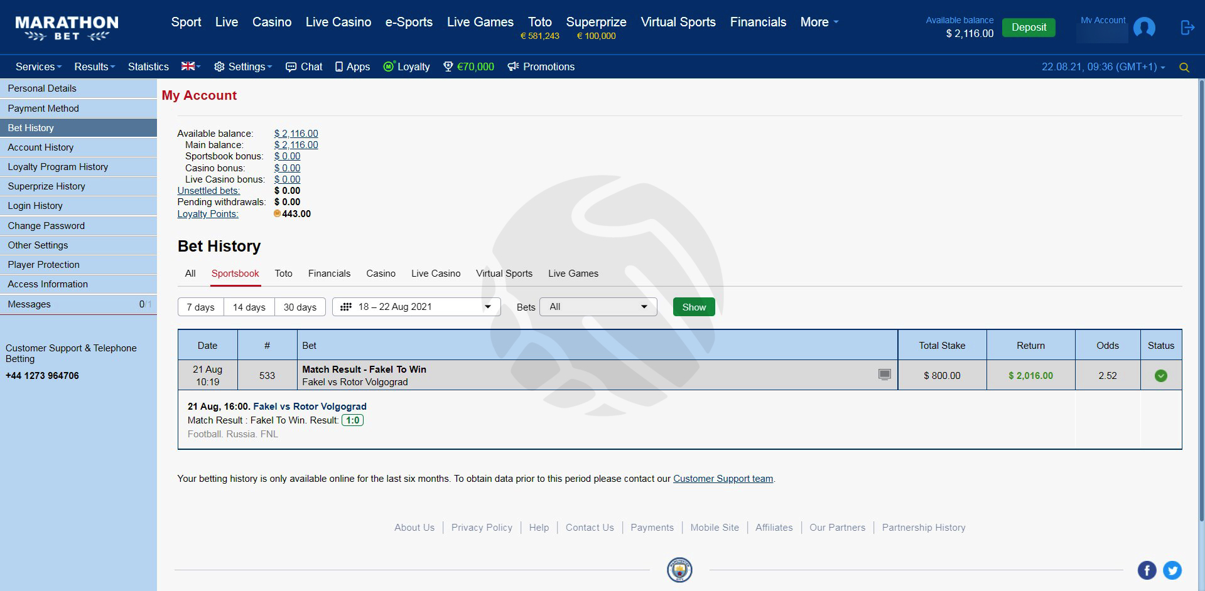This screenshot has height=591, width=1205.
Task: Open the Customer Support team link
Action: [x=723, y=479]
